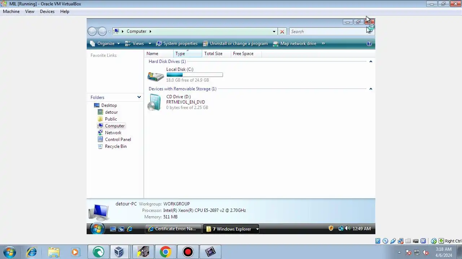Viewport: 462px width, 259px height.
Task: Click Map network drive button
Action: 295,44
